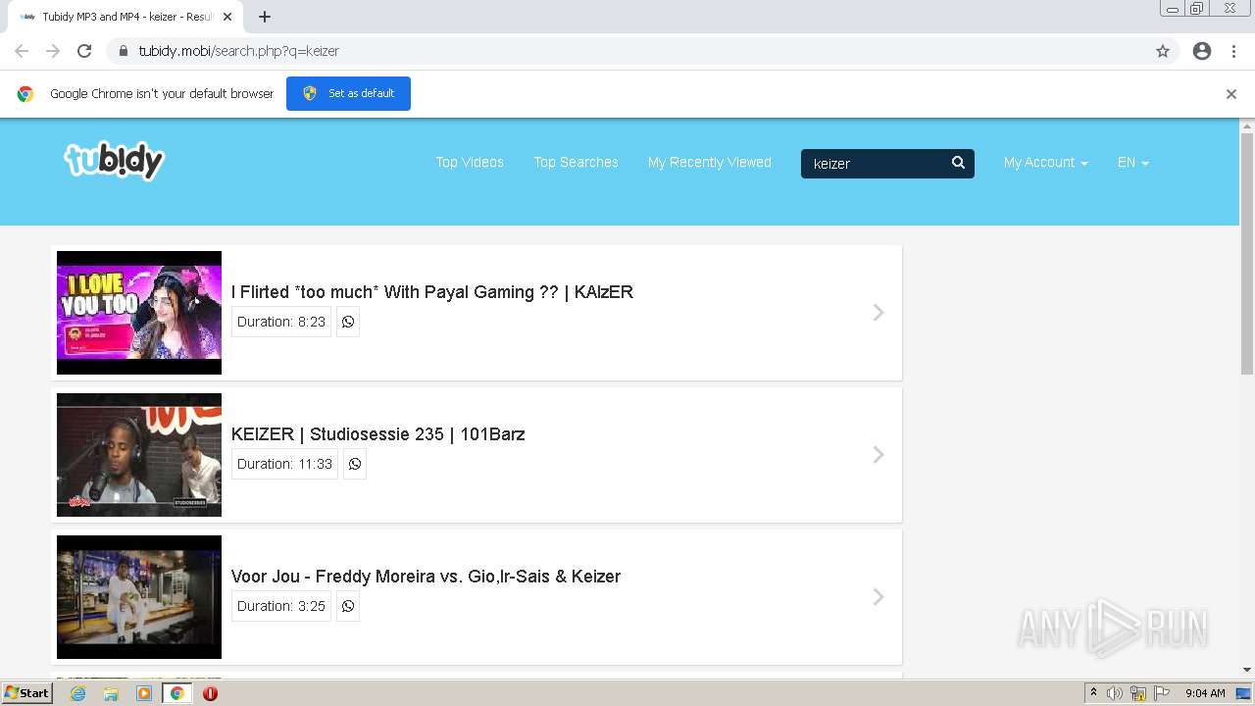The height and width of the screenshot is (706, 1255).
Task: Click Duration 11:33 label
Action: pos(284,464)
